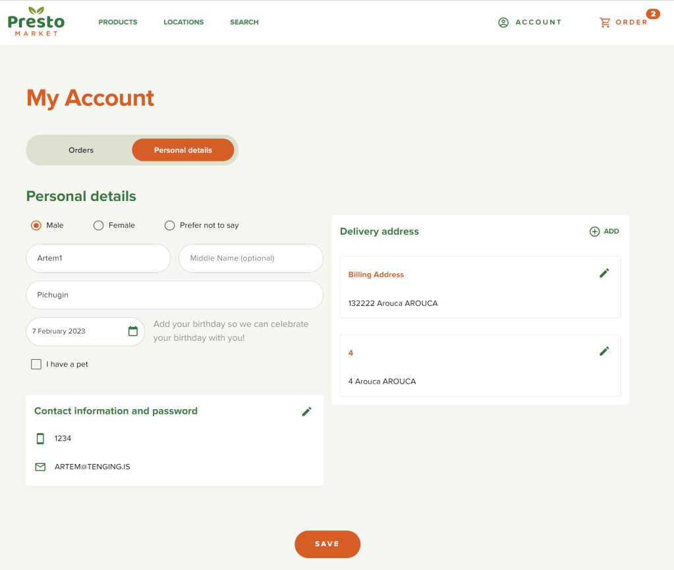Choose Prefer not to say option
The width and height of the screenshot is (674, 570).
[x=170, y=225]
